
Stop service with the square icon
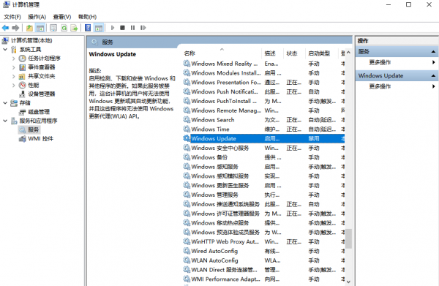122,28
